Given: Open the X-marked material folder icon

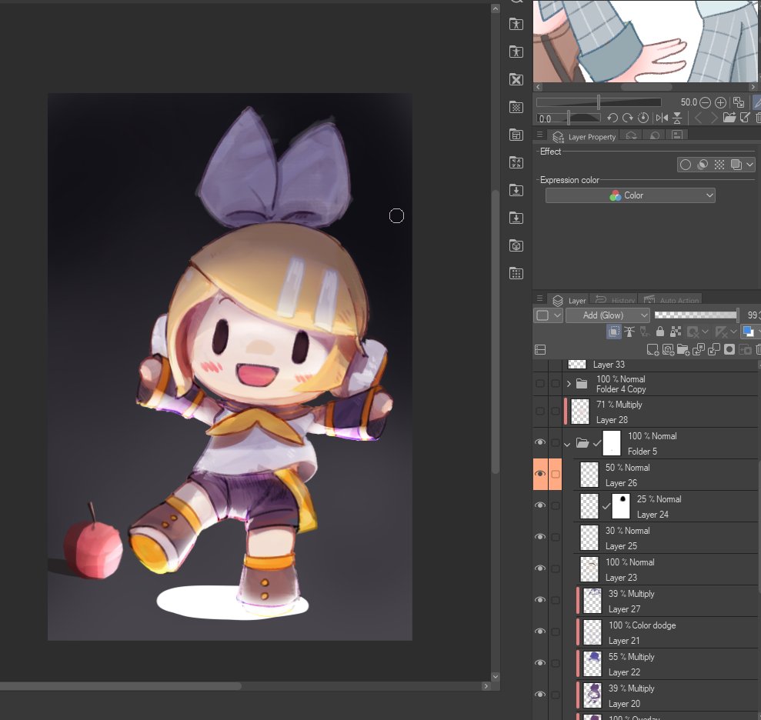Looking at the screenshot, I should [x=516, y=80].
